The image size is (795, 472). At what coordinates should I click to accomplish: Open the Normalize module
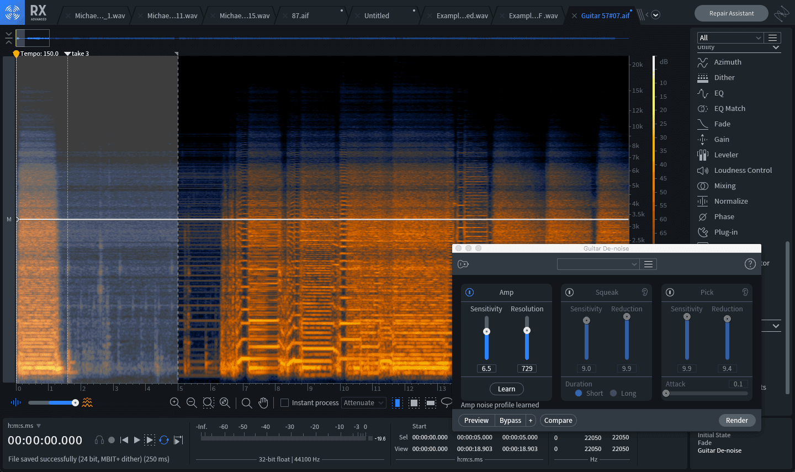pyautogui.click(x=731, y=201)
